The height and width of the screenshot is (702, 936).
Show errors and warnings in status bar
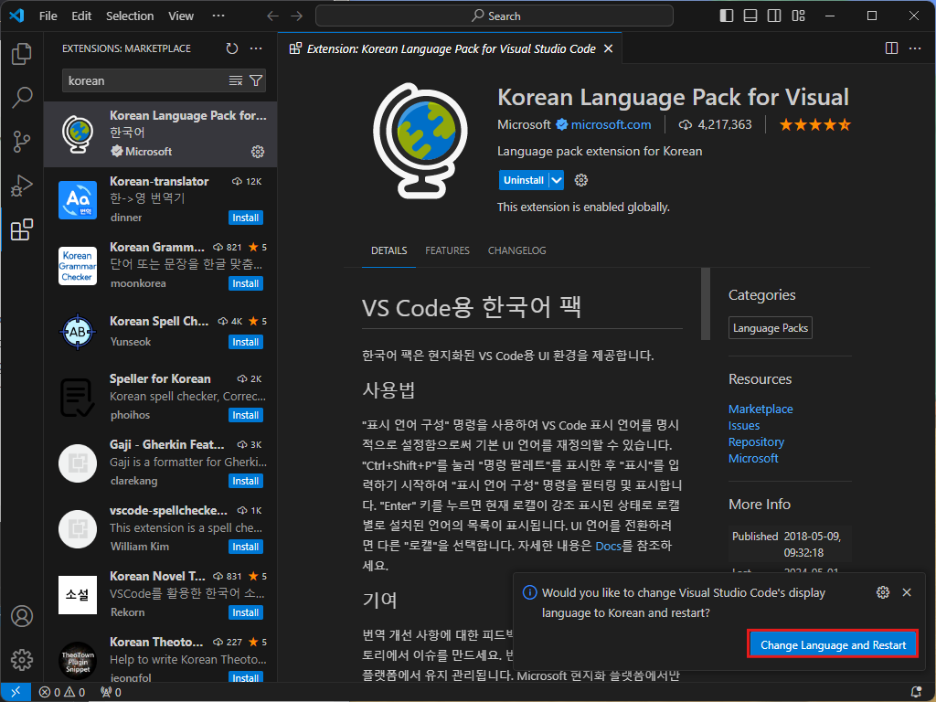pyautogui.click(x=62, y=693)
